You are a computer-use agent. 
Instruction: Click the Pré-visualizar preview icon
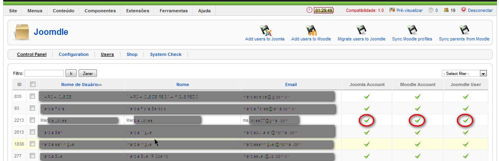[x=392, y=10]
